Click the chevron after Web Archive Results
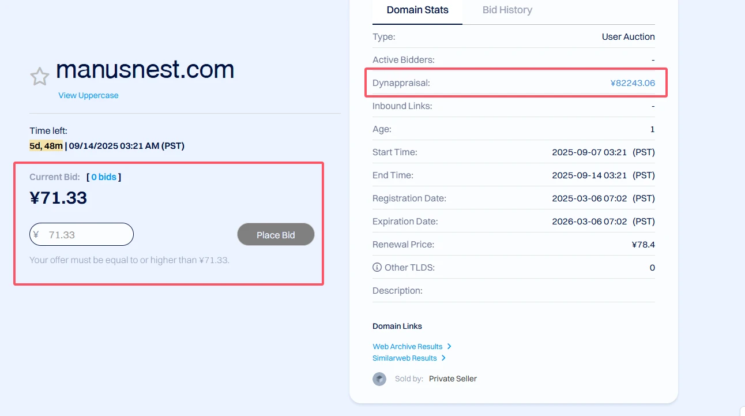Viewport: 745px width, 416px height. pyautogui.click(x=449, y=346)
